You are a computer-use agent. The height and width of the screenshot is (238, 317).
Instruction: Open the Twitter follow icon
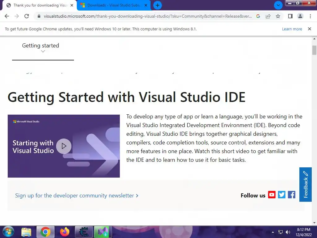[282, 195]
